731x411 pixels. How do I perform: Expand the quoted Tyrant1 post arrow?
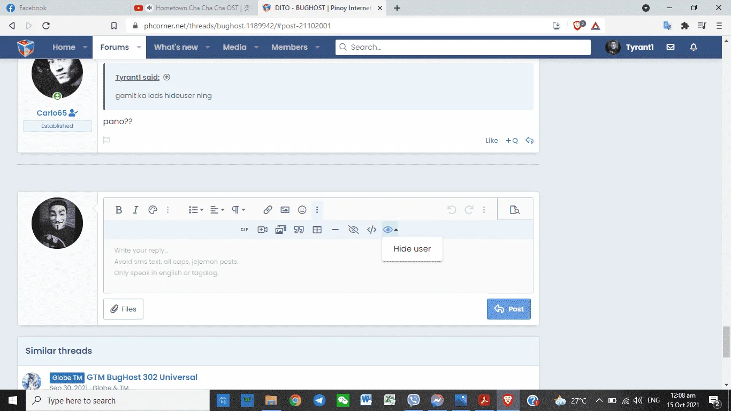click(x=167, y=77)
